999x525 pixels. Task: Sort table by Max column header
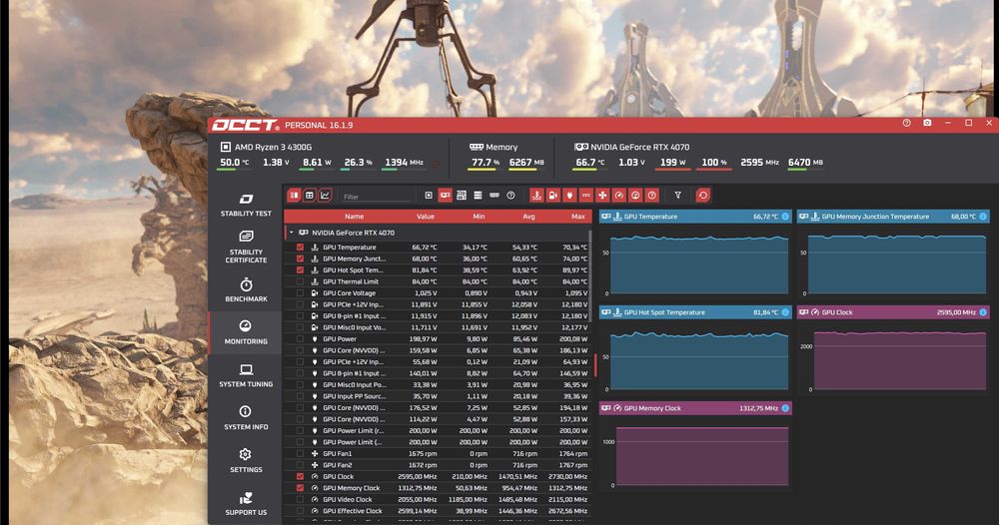577,217
